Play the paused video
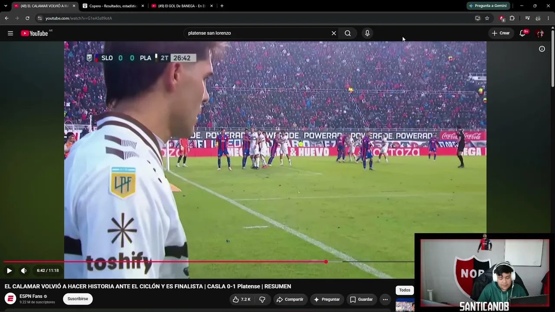The width and height of the screenshot is (555, 312). 9,271
